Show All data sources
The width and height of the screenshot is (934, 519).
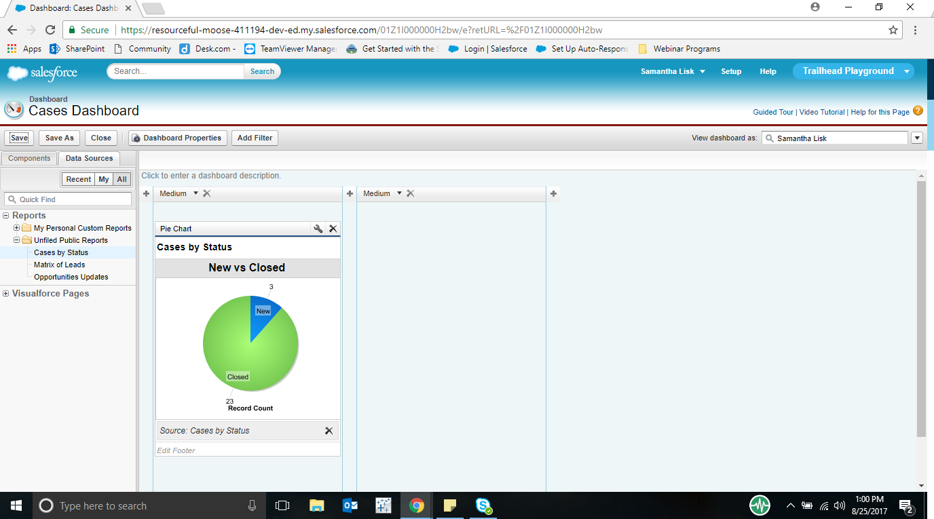(122, 179)
